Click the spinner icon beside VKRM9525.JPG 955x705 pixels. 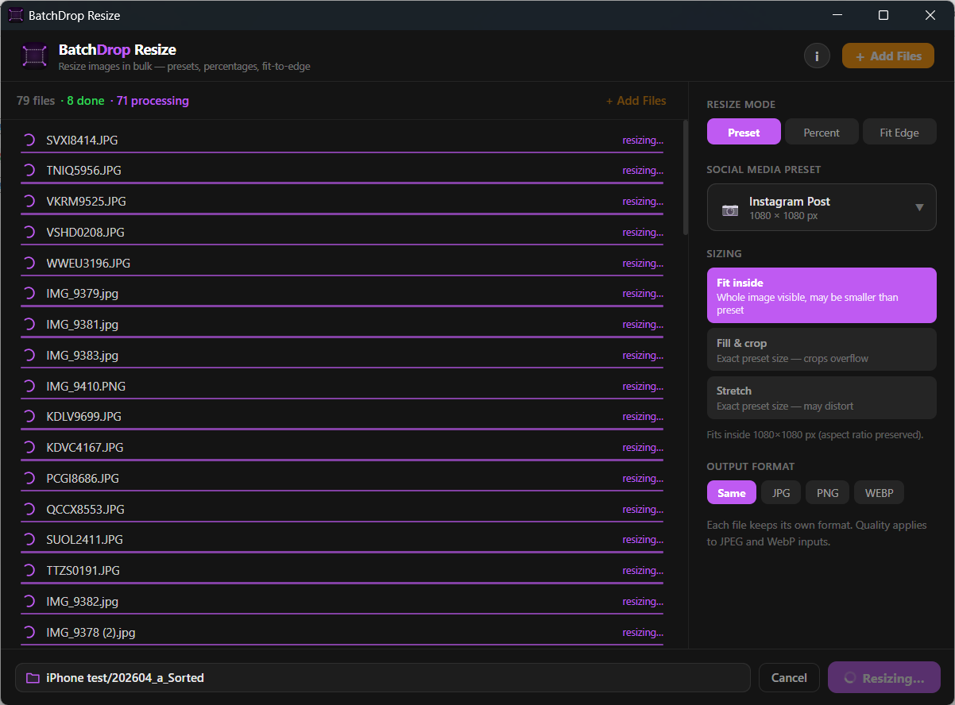pyautogui.click(x=29, y=201)
